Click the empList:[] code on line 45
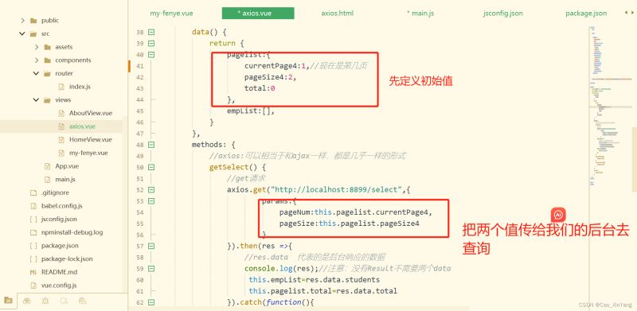Image resolution: width=637 pixels, height=311 pixels. point(251,111)
